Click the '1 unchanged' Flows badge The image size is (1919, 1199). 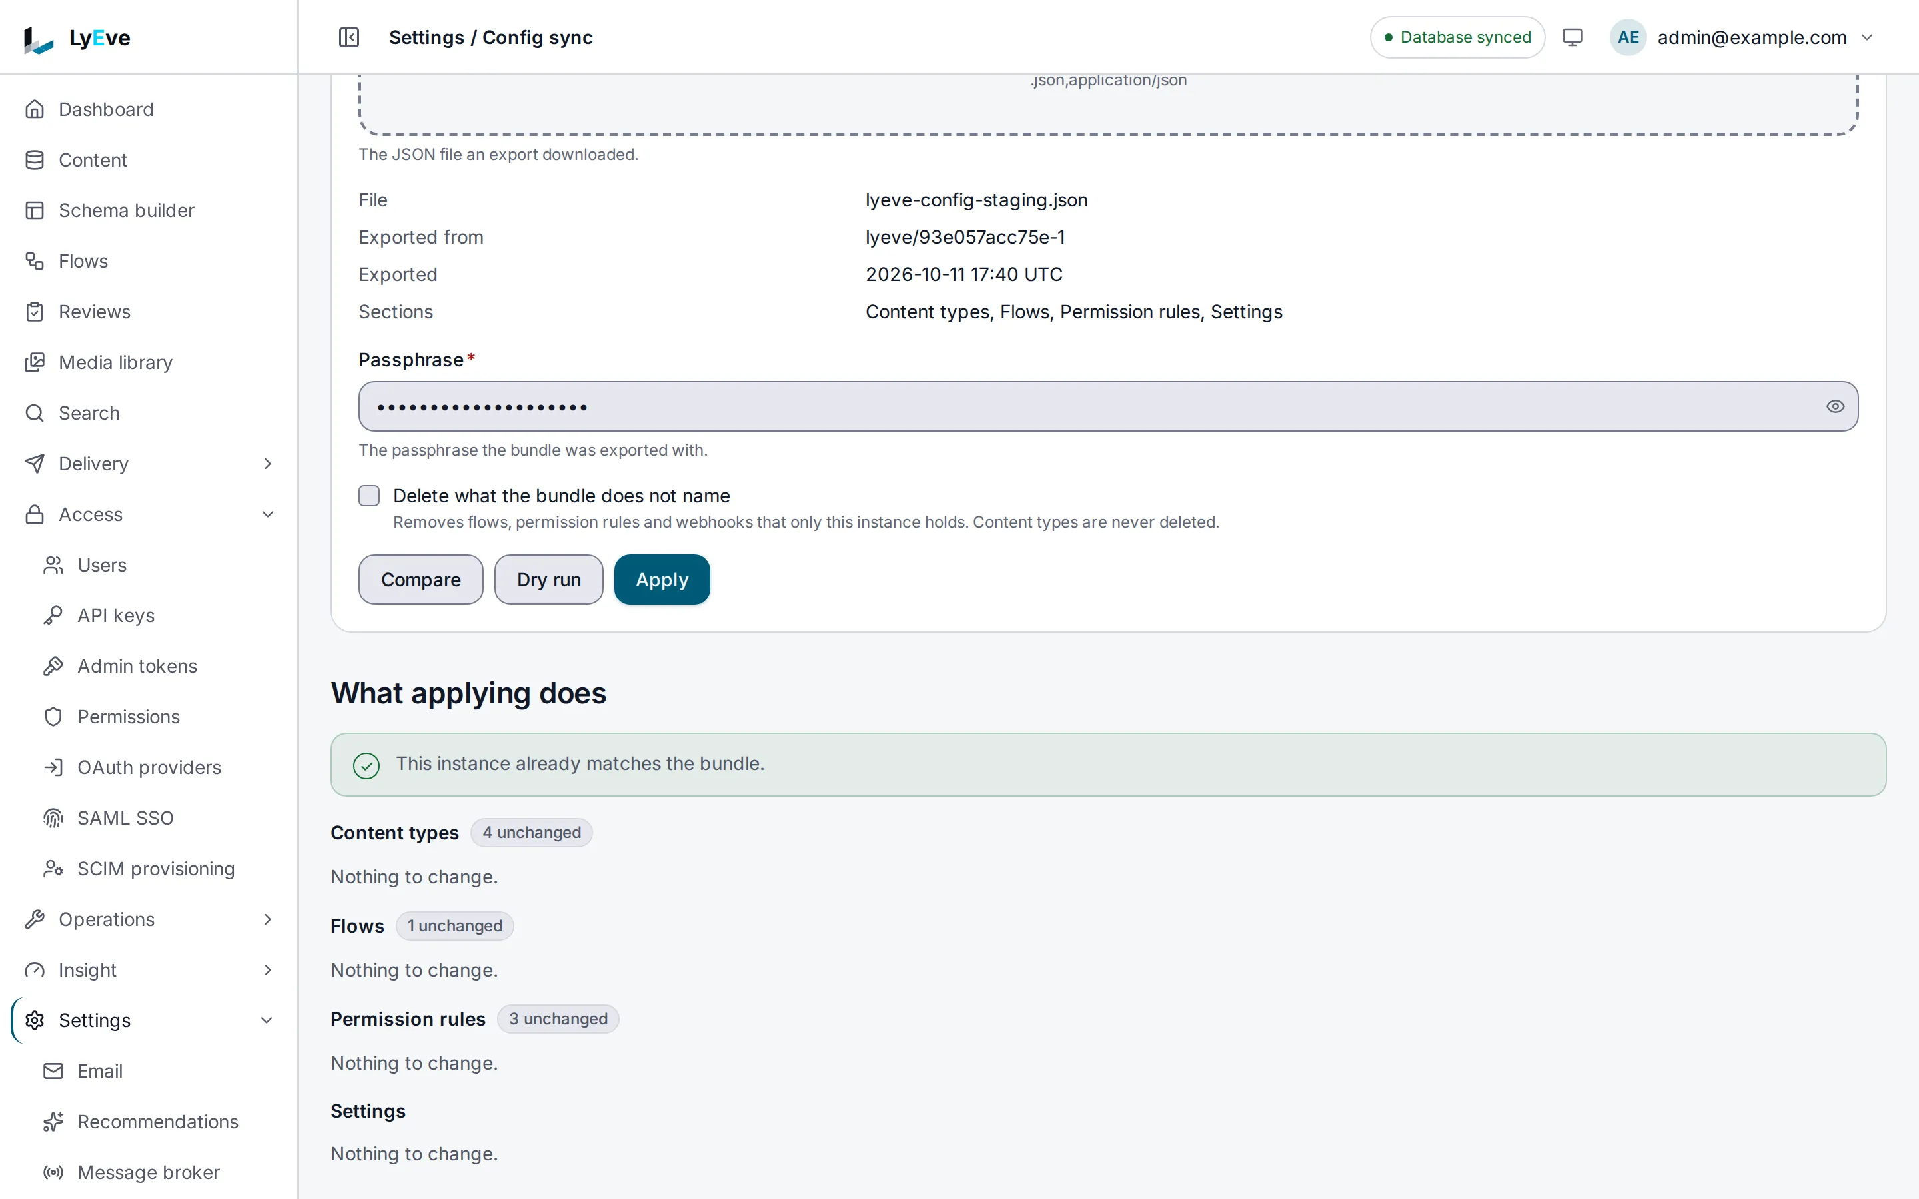454,926
